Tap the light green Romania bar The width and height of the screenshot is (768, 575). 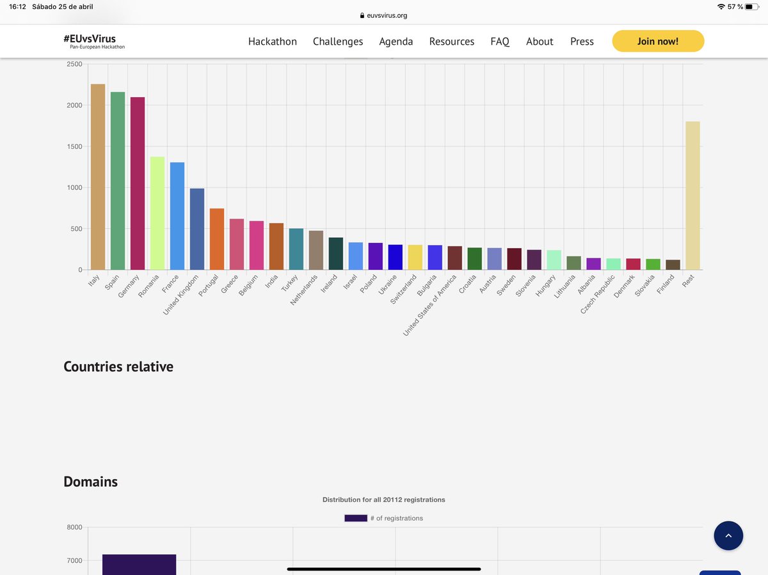point(157,214)
